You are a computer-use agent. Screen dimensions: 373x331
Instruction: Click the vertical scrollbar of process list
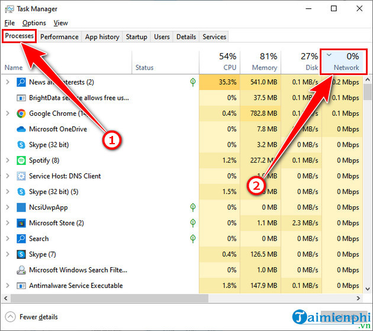(x=368, y=177)
